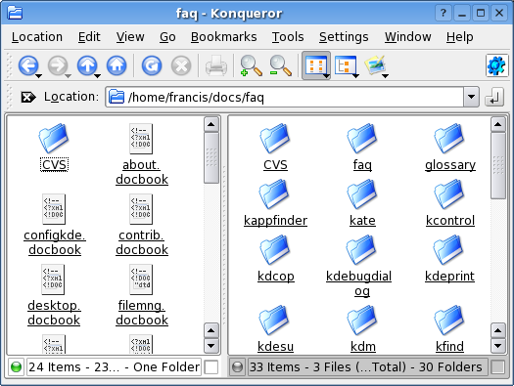Screen dimensions: 514x386
Task: Toggle the left pane link checkbox
Action: 211,366
